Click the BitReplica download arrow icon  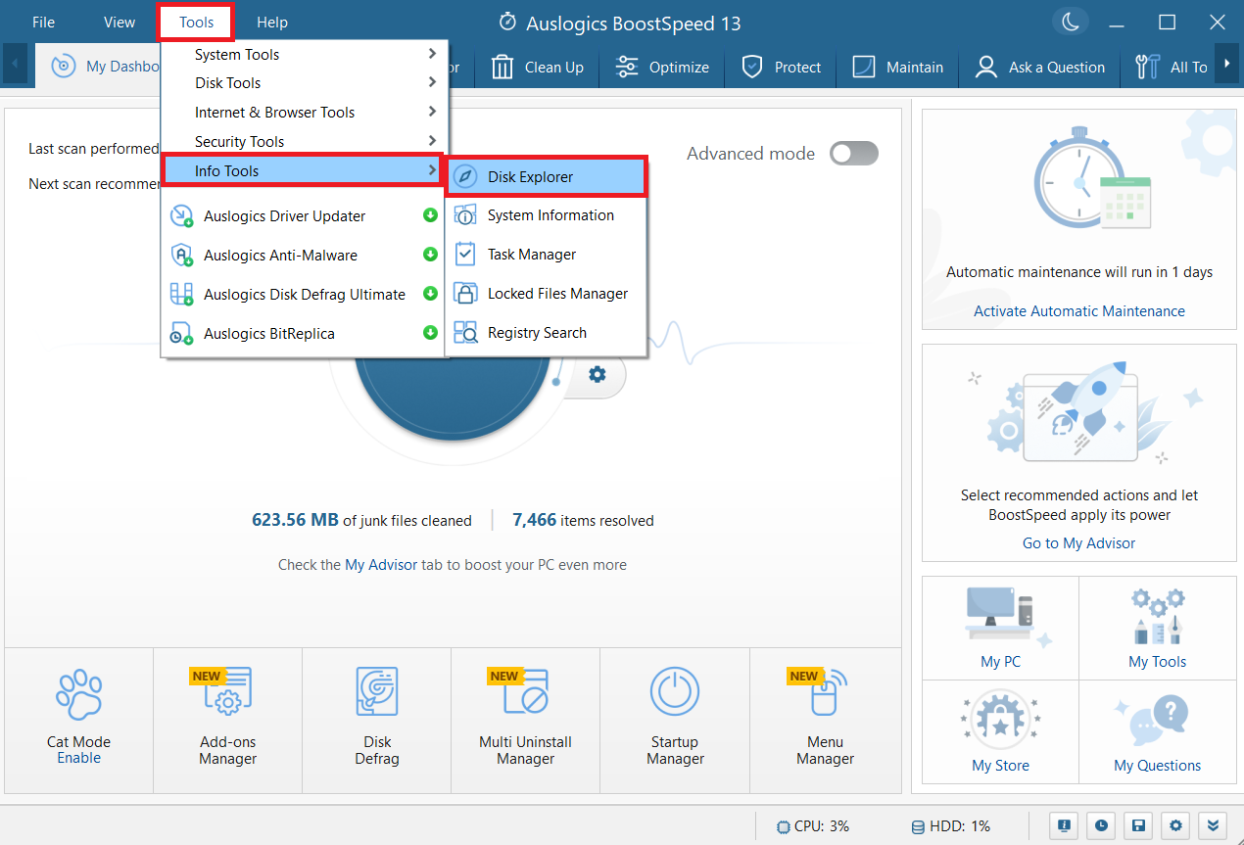pos(430,333)
